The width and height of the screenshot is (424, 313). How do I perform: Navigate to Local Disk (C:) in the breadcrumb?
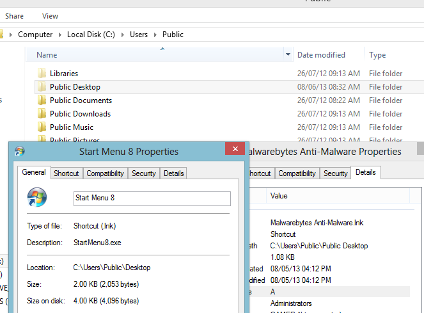(89, 35)
